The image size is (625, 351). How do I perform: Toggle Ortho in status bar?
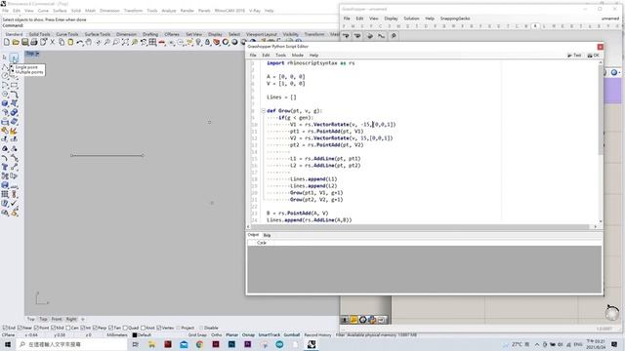click(x=217, y=335)
